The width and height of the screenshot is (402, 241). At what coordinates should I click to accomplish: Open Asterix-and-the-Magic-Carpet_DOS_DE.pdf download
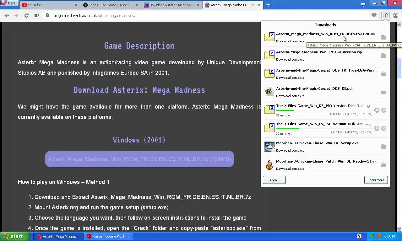point(325,92)
